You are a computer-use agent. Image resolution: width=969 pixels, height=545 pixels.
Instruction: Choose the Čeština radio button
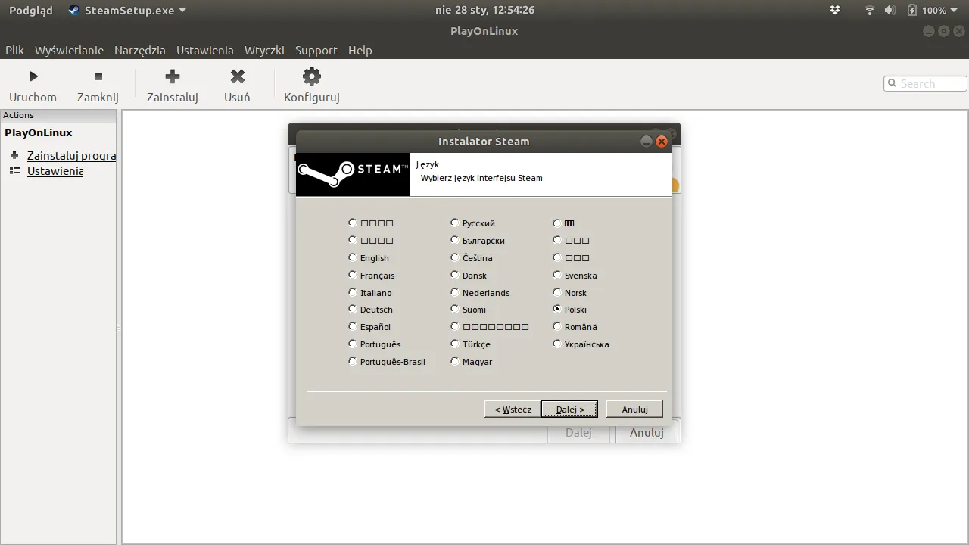tap(455, 257)
